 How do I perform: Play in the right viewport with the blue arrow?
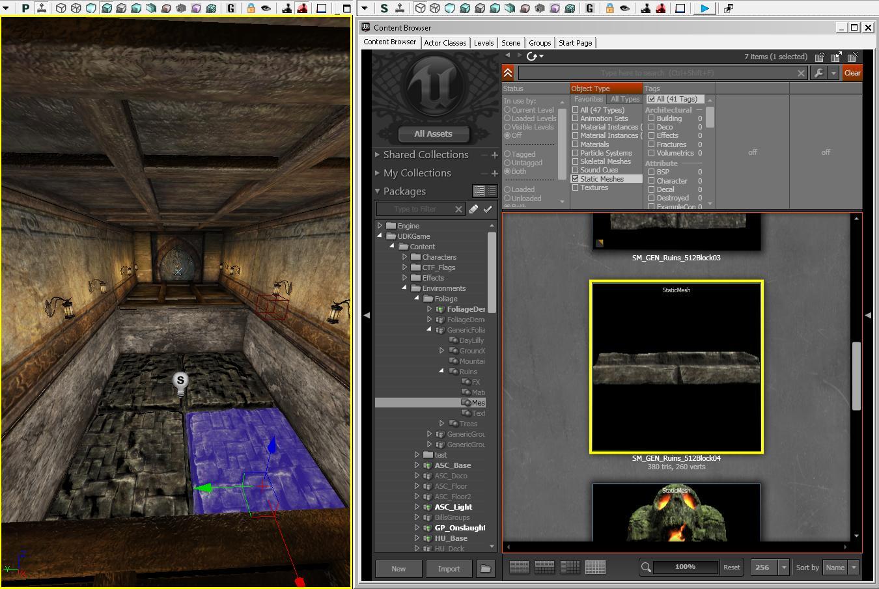coord(705,8)
